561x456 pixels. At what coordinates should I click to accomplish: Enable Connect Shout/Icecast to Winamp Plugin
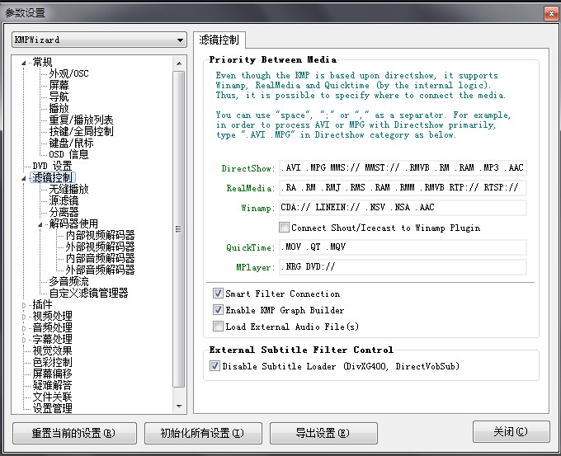pos(284,228)
